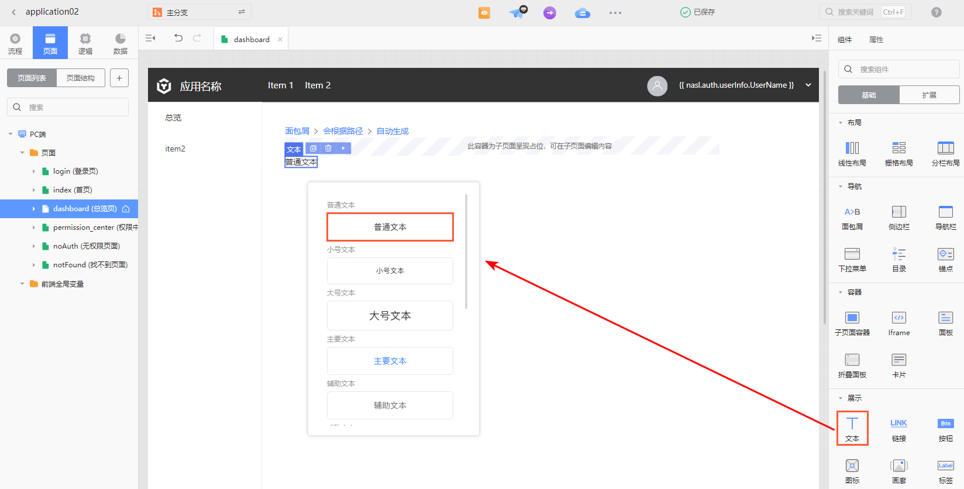Select the 锚点 anchor component
Image resolution: width=964 pixels, height=489 pixels.
[x=946, y=260]
